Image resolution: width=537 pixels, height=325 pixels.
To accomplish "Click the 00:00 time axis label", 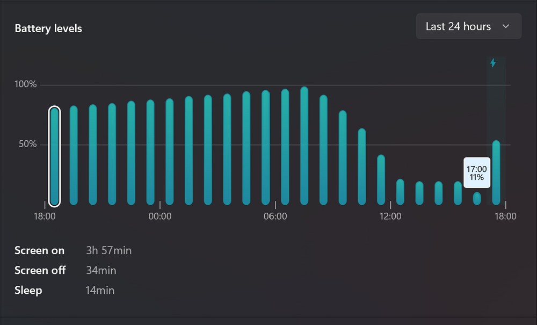I will tap(160, 216).
